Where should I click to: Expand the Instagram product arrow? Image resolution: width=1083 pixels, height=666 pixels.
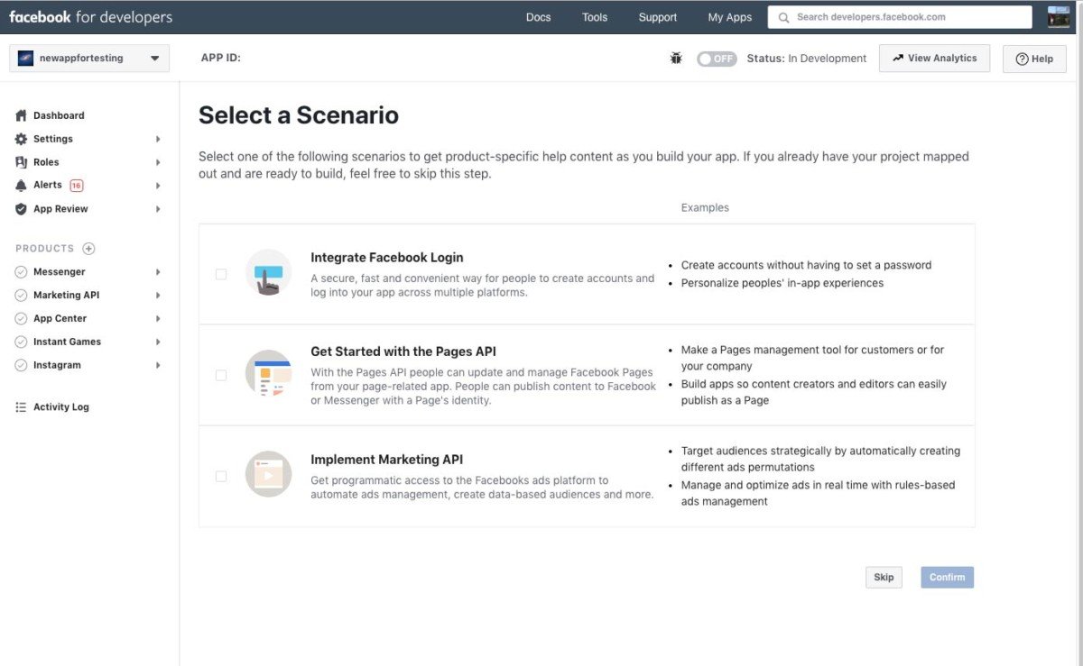(x=158, y=366)
